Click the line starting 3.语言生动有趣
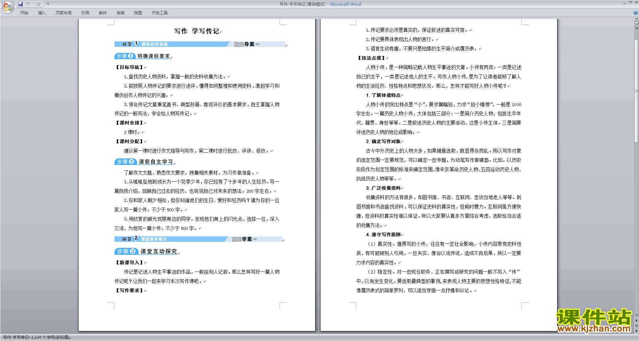The width and height of the screenshot is (639, 341). (422, 49)
